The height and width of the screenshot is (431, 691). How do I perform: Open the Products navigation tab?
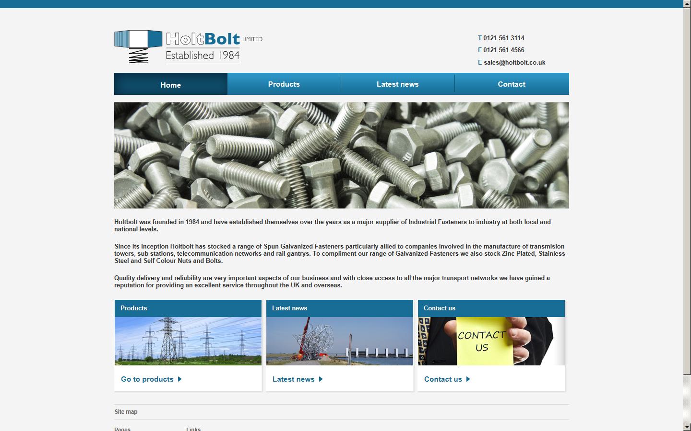284,84
